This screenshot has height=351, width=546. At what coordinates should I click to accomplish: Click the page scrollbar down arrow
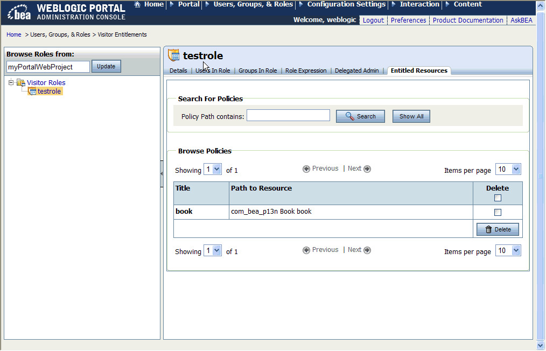(541, 345)
